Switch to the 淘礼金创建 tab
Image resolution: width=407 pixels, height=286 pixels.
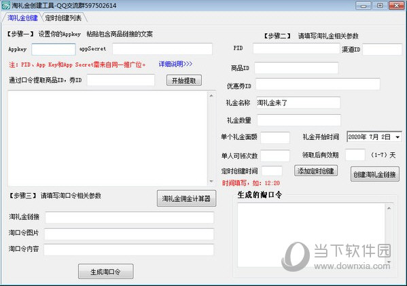click(x=22, y=18)
